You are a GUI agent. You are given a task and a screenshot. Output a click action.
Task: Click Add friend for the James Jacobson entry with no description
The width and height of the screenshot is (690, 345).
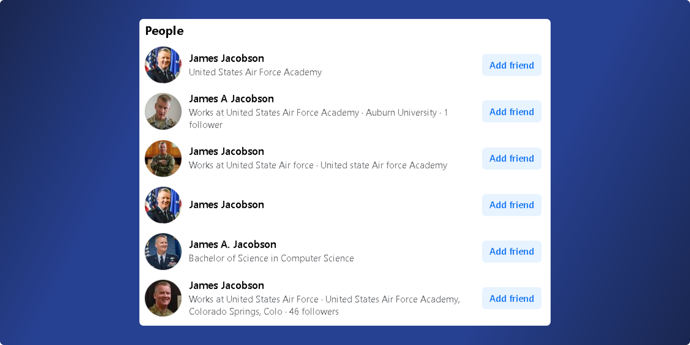click(x=511, y=205)
